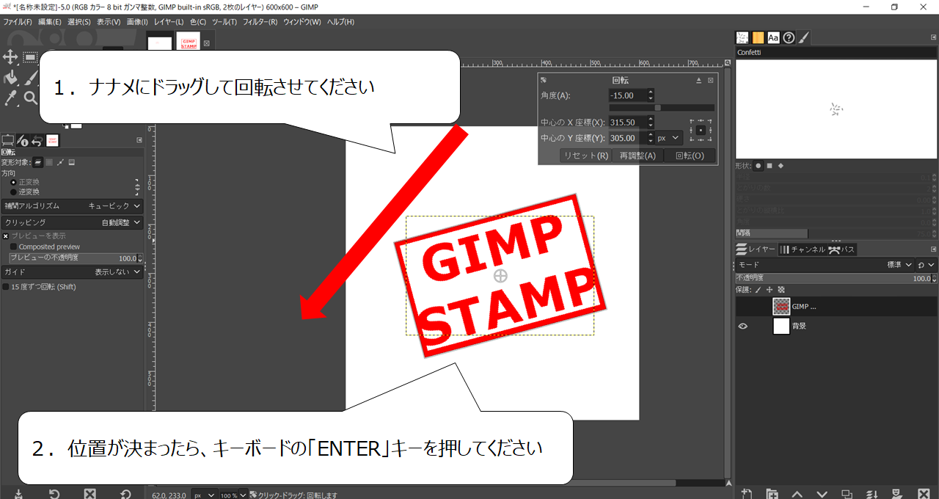This screenshot has height=499, width=939.
Task: Create a new layer from layers footer
Action: point(747,494)
